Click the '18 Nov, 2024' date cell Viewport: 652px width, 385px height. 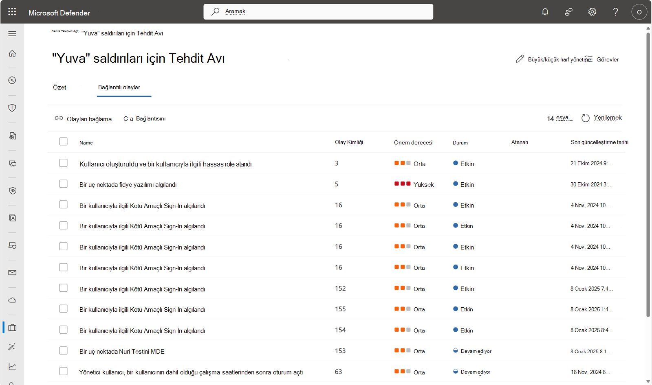pyautogui.click(x=590, y=372)
